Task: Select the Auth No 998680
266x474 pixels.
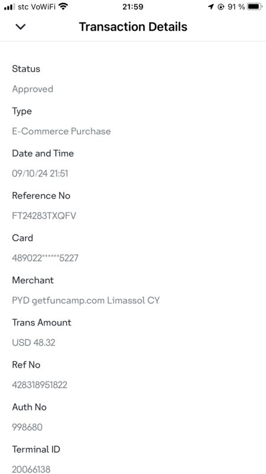Action: pyautogui.click(x=27, y=427)
